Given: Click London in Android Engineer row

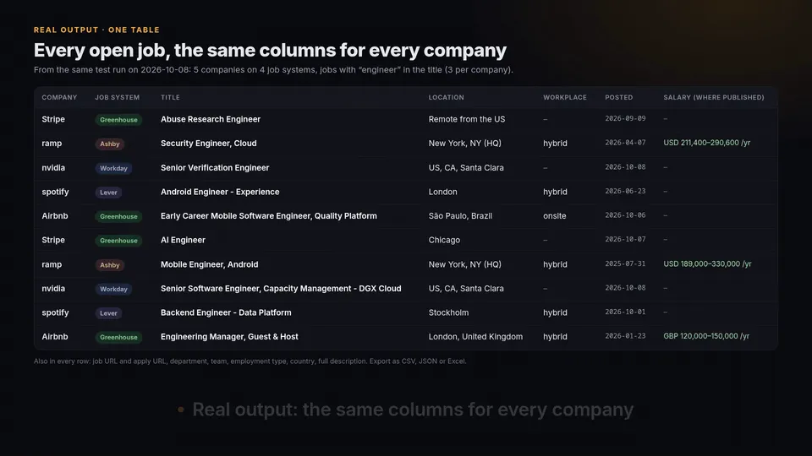Looking at the screenshot, I should tap(442, 192).
